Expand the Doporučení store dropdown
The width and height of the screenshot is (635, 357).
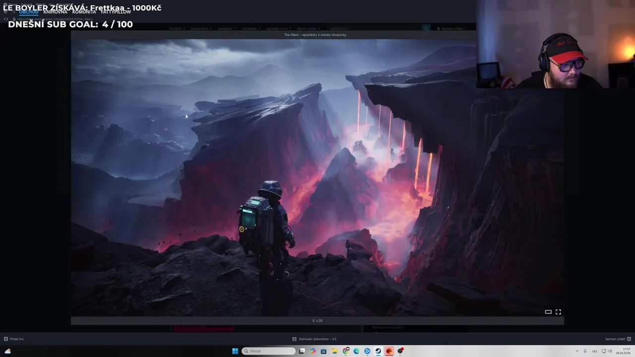pyautogui.click(x=201, y=29)
